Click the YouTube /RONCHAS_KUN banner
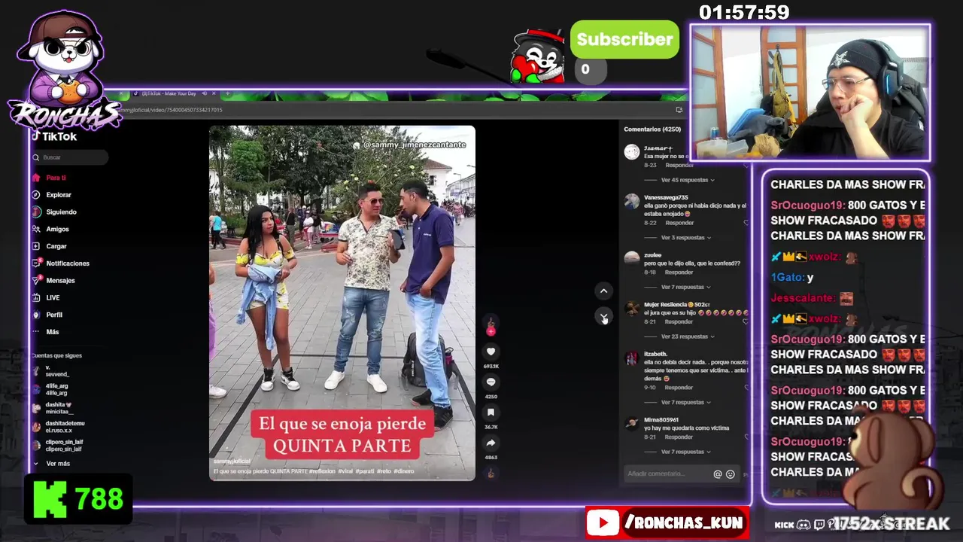Screen dimensions: 963x542 point(667,523)
